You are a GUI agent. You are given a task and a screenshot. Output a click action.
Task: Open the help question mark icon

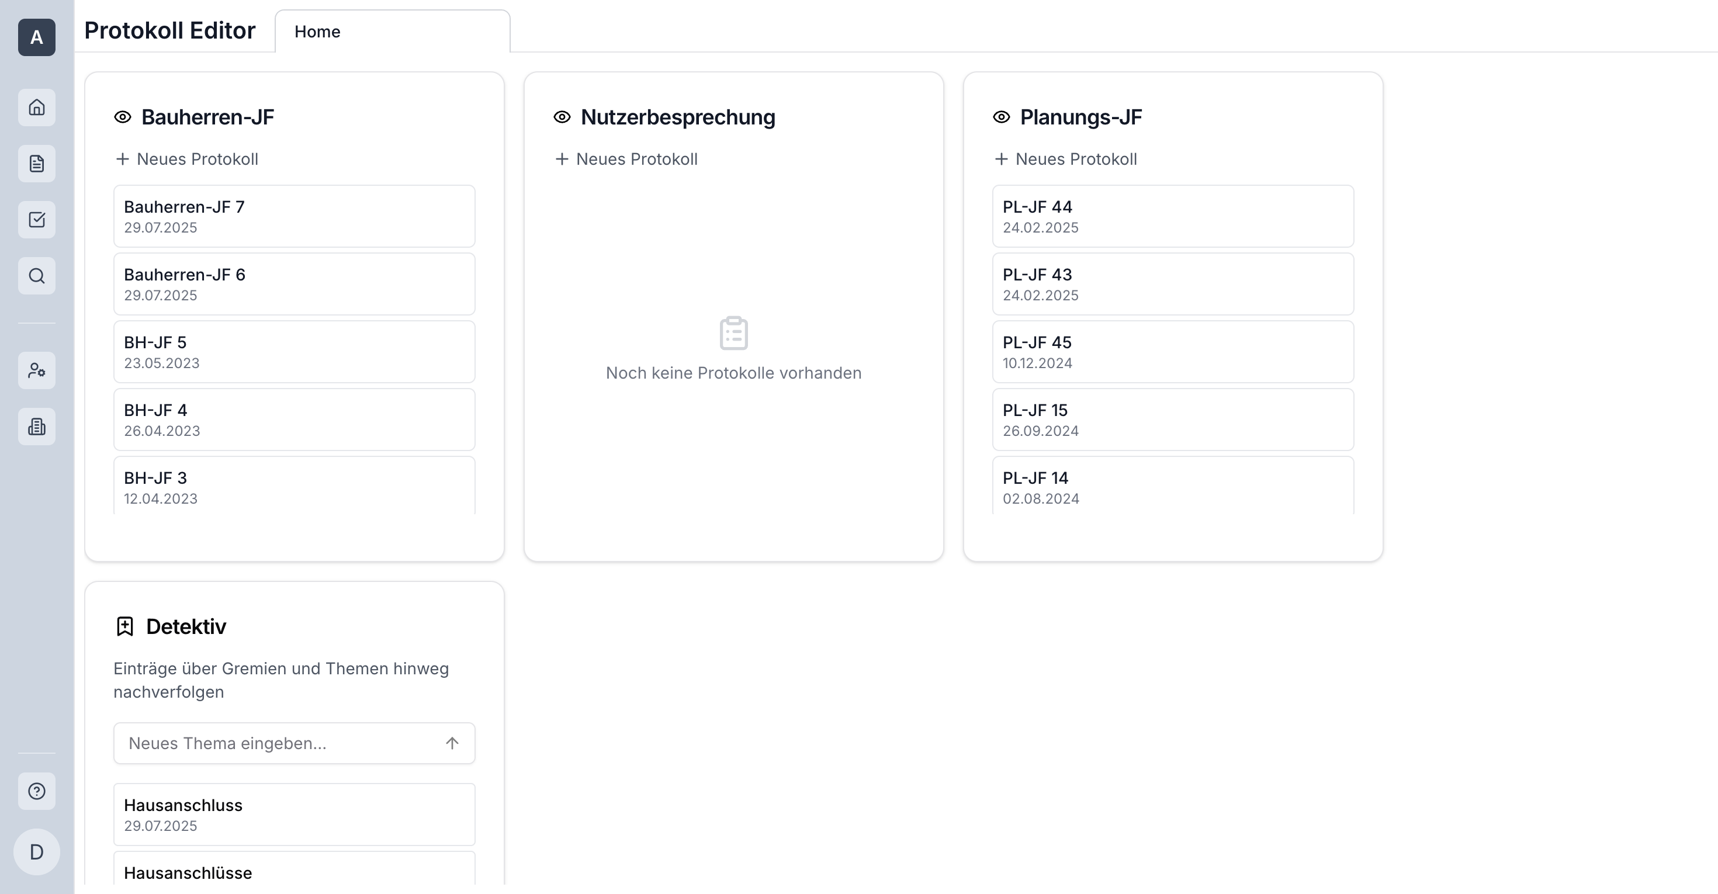37,791
